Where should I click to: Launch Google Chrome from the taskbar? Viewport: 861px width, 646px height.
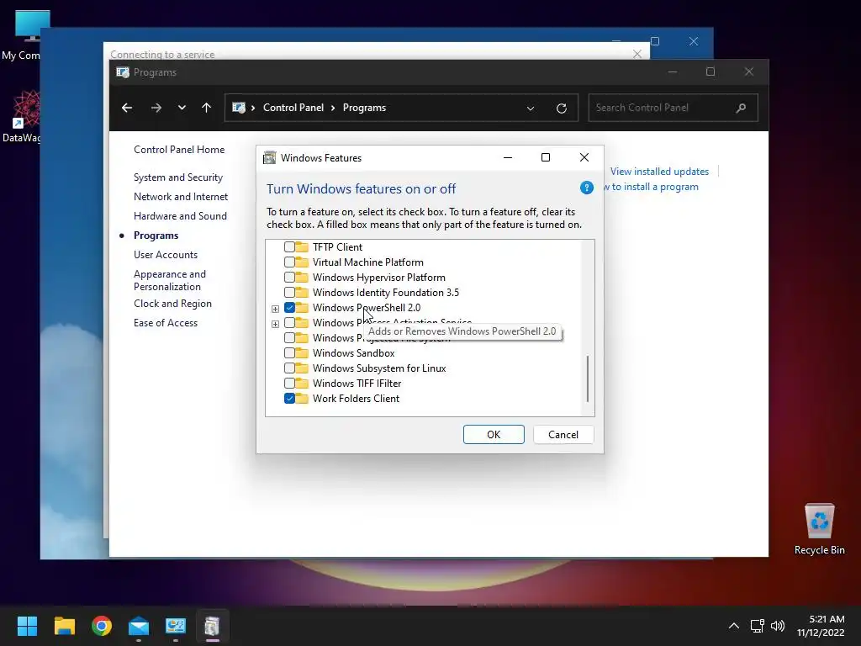tap(102, 626)
